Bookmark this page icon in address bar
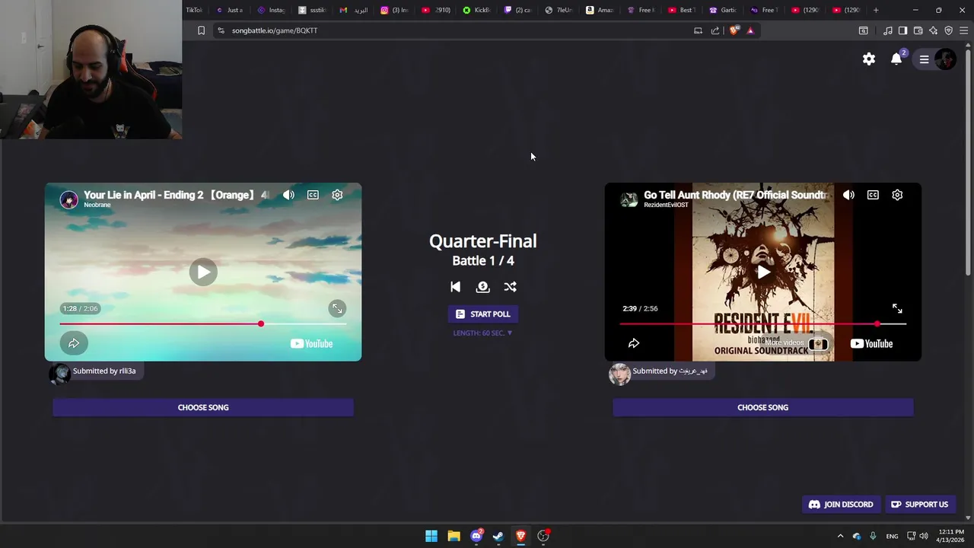Viewport: 974px width, 548px height. point(201,30)
